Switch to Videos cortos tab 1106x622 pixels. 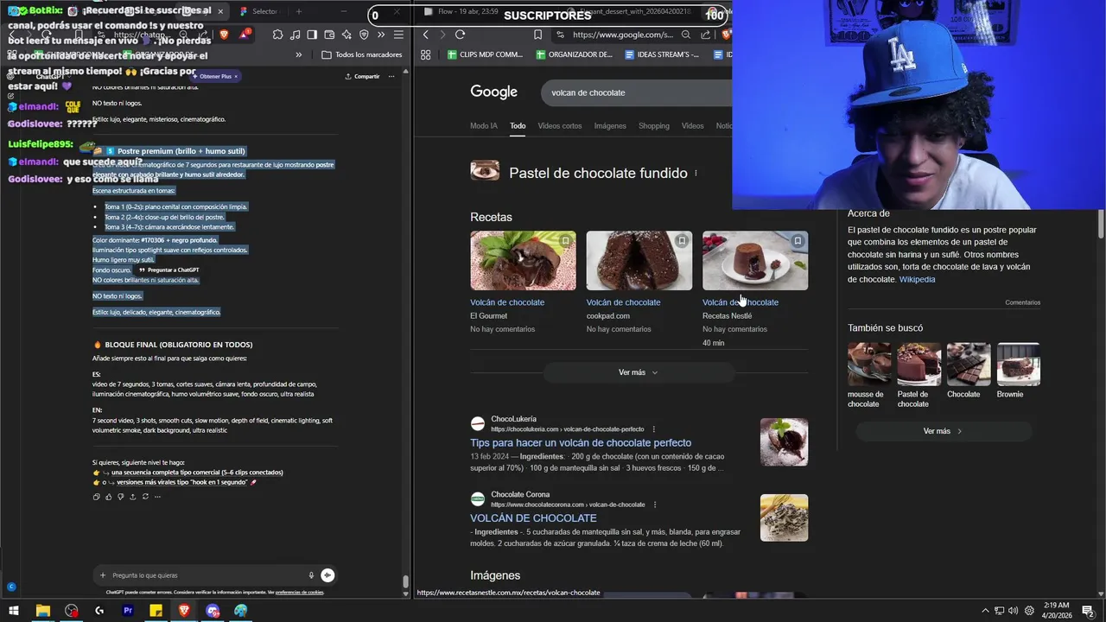(x=560, y=126)
